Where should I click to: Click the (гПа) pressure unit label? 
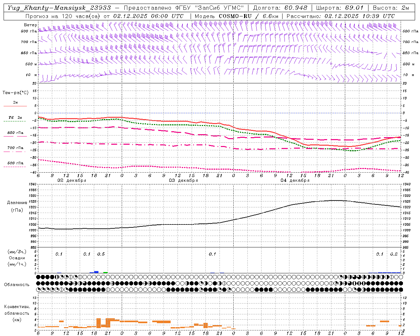coord(17,210)
